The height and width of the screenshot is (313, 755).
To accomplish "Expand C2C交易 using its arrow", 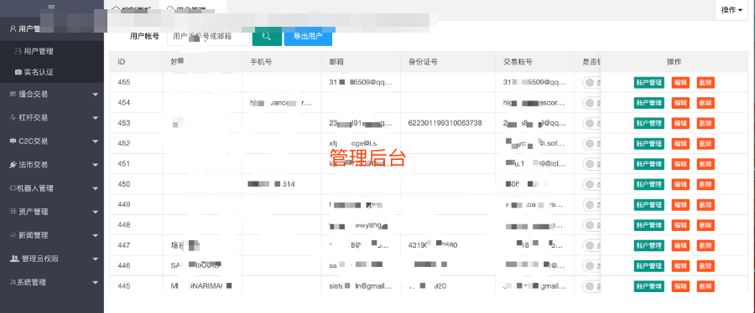I will [95, 141].
